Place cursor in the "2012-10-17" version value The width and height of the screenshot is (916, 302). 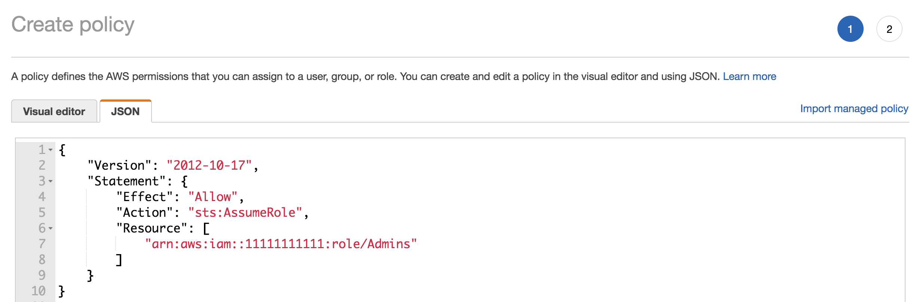click(x=209, y=165)
